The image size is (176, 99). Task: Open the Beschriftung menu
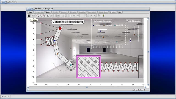[x=103, y=12]
